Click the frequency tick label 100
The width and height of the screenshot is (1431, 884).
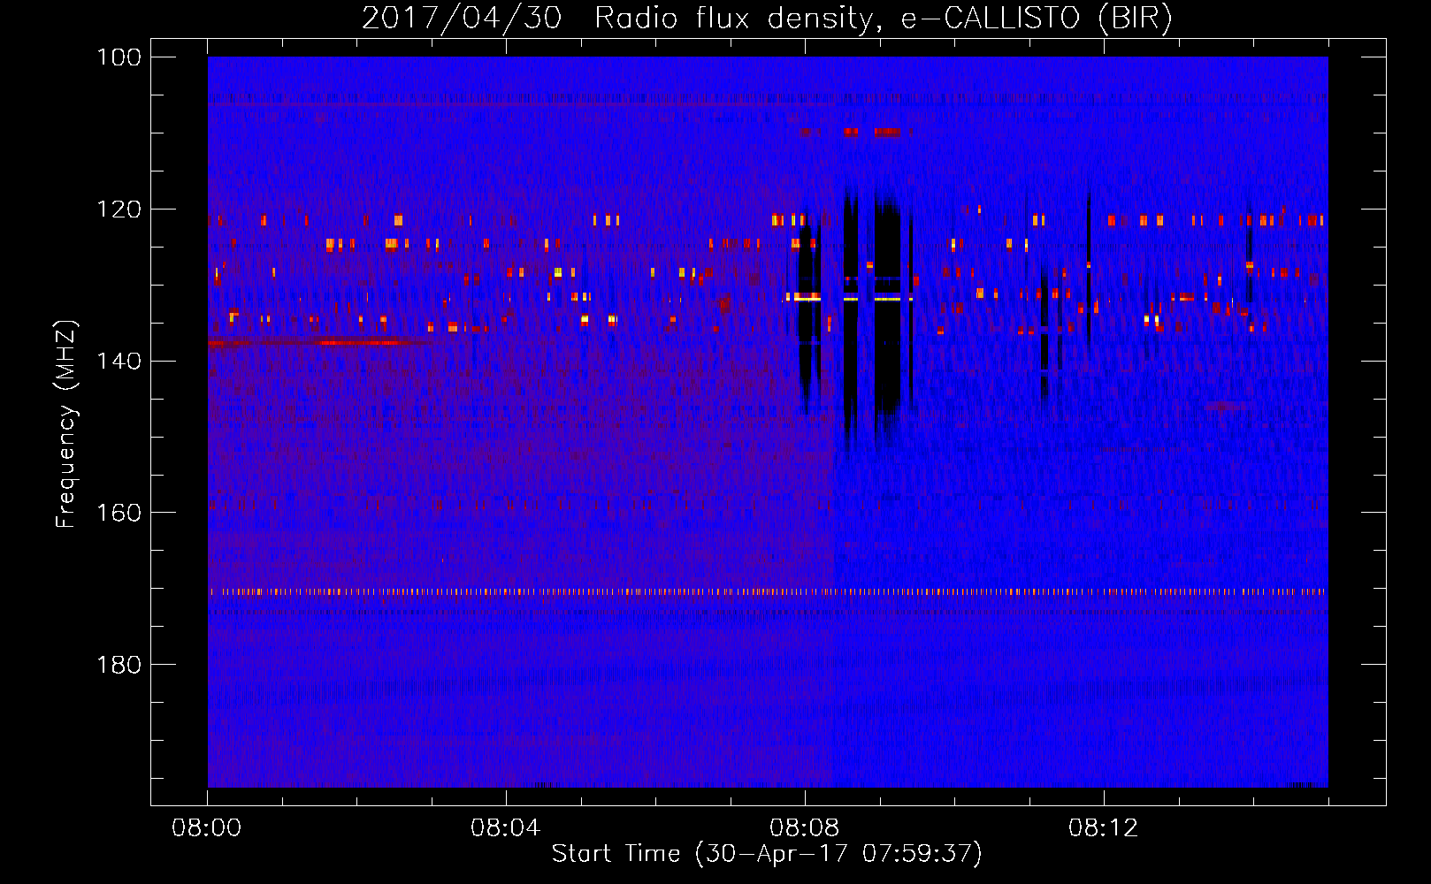(x=119, y=57)
